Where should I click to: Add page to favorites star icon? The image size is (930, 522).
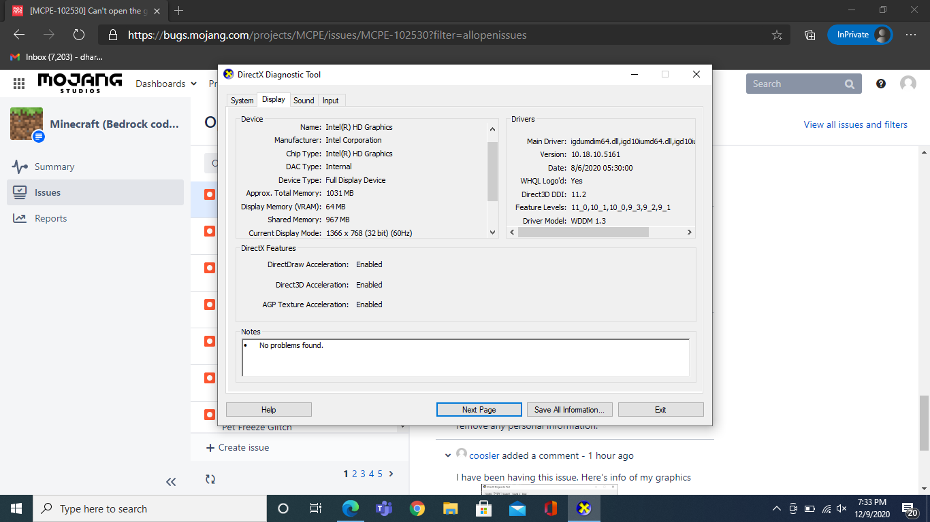(777, 35)
